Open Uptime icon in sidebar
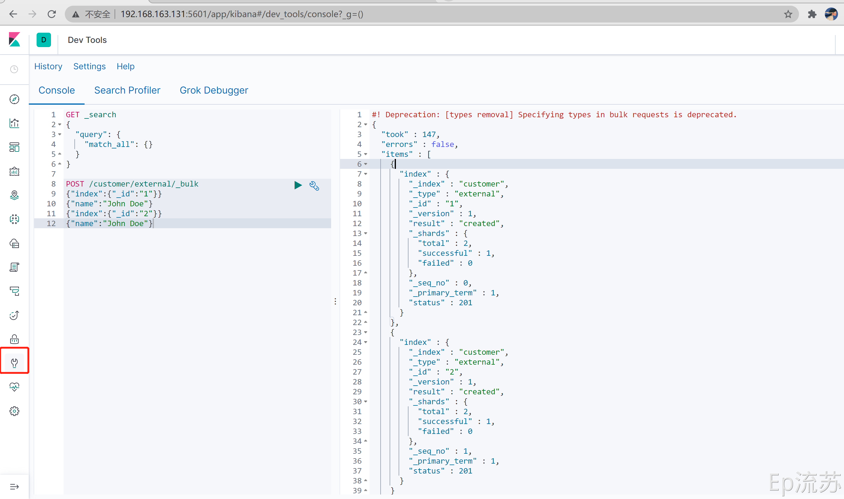Screen dimensions: 844x499 [x=14, y=315]
